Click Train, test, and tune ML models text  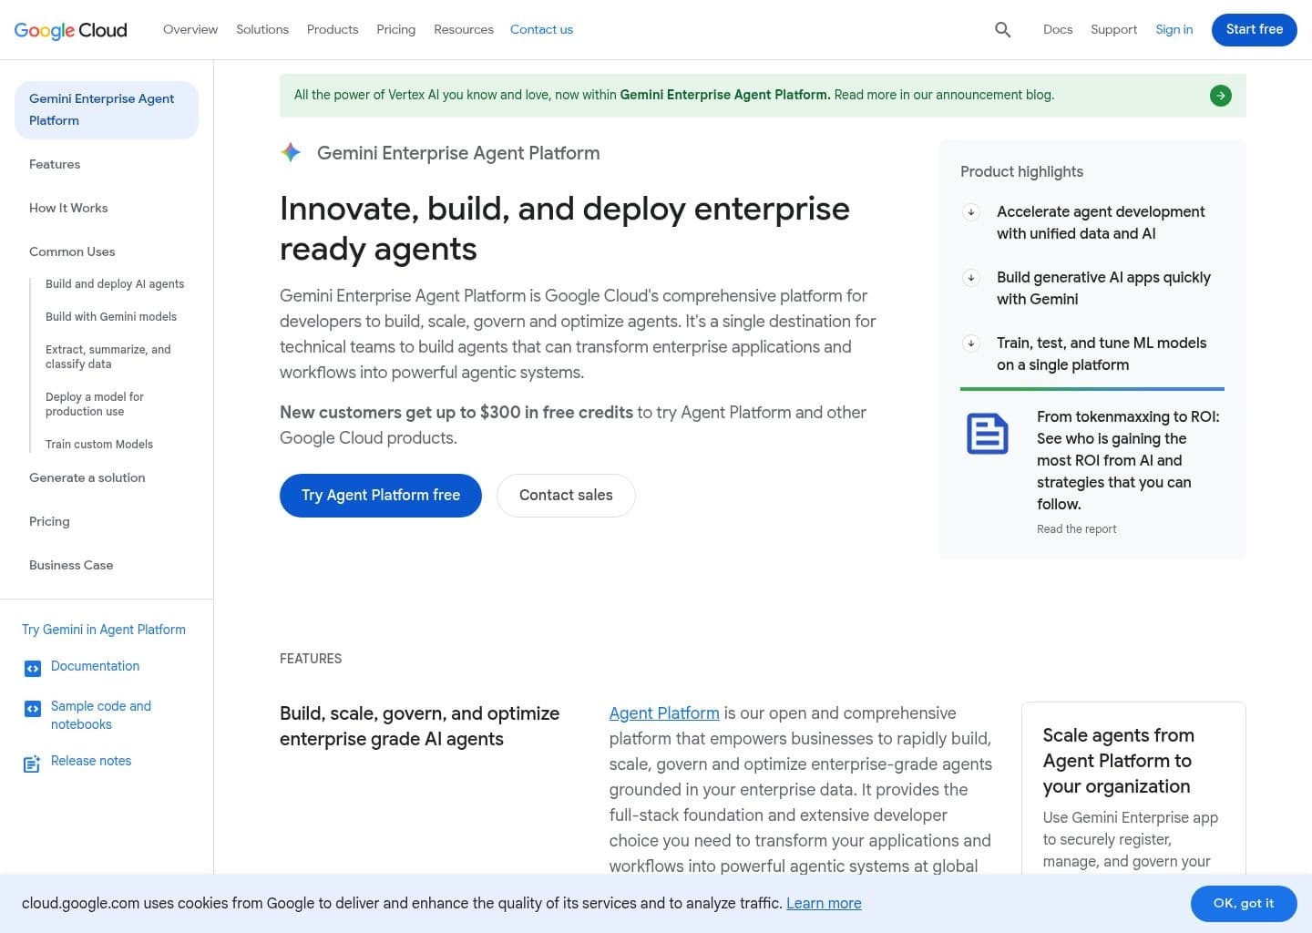pyautogui.click(x=1102, y=354)
